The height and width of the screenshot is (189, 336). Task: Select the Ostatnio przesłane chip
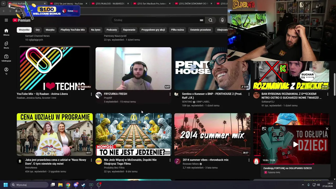pyautogui.click(x=201, y=30)
